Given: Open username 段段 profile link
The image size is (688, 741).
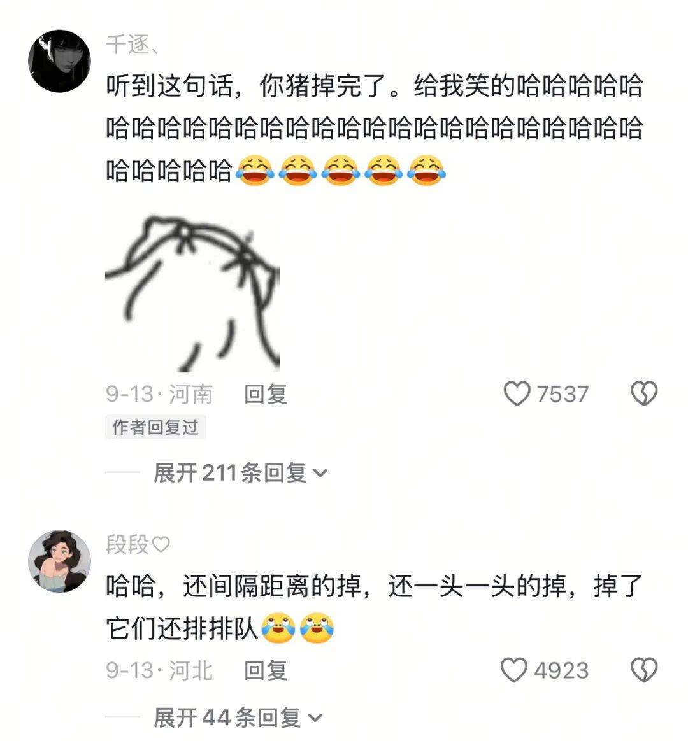Looking at the screenshot, I should [x=127, y=544].
